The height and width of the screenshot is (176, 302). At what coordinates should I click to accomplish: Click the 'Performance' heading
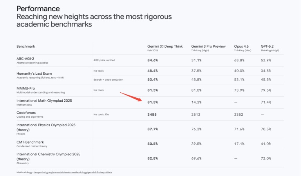point(38,9)
